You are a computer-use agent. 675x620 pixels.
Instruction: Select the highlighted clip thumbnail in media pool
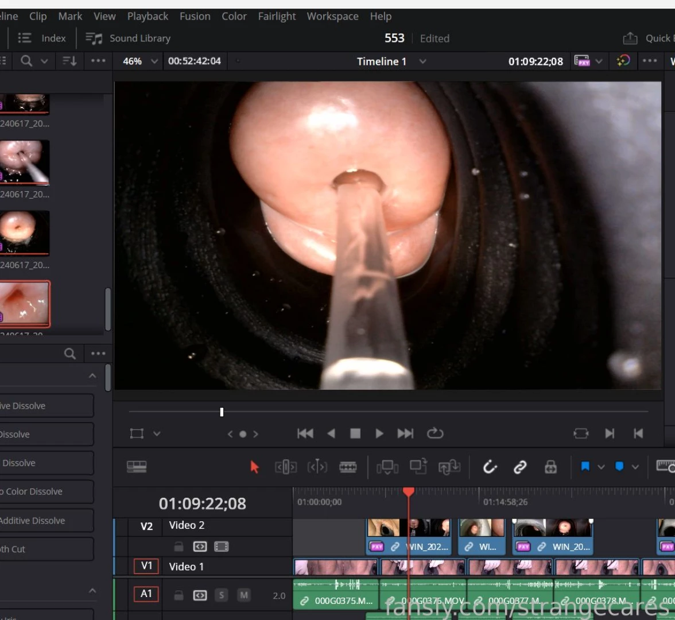point(25,304)
